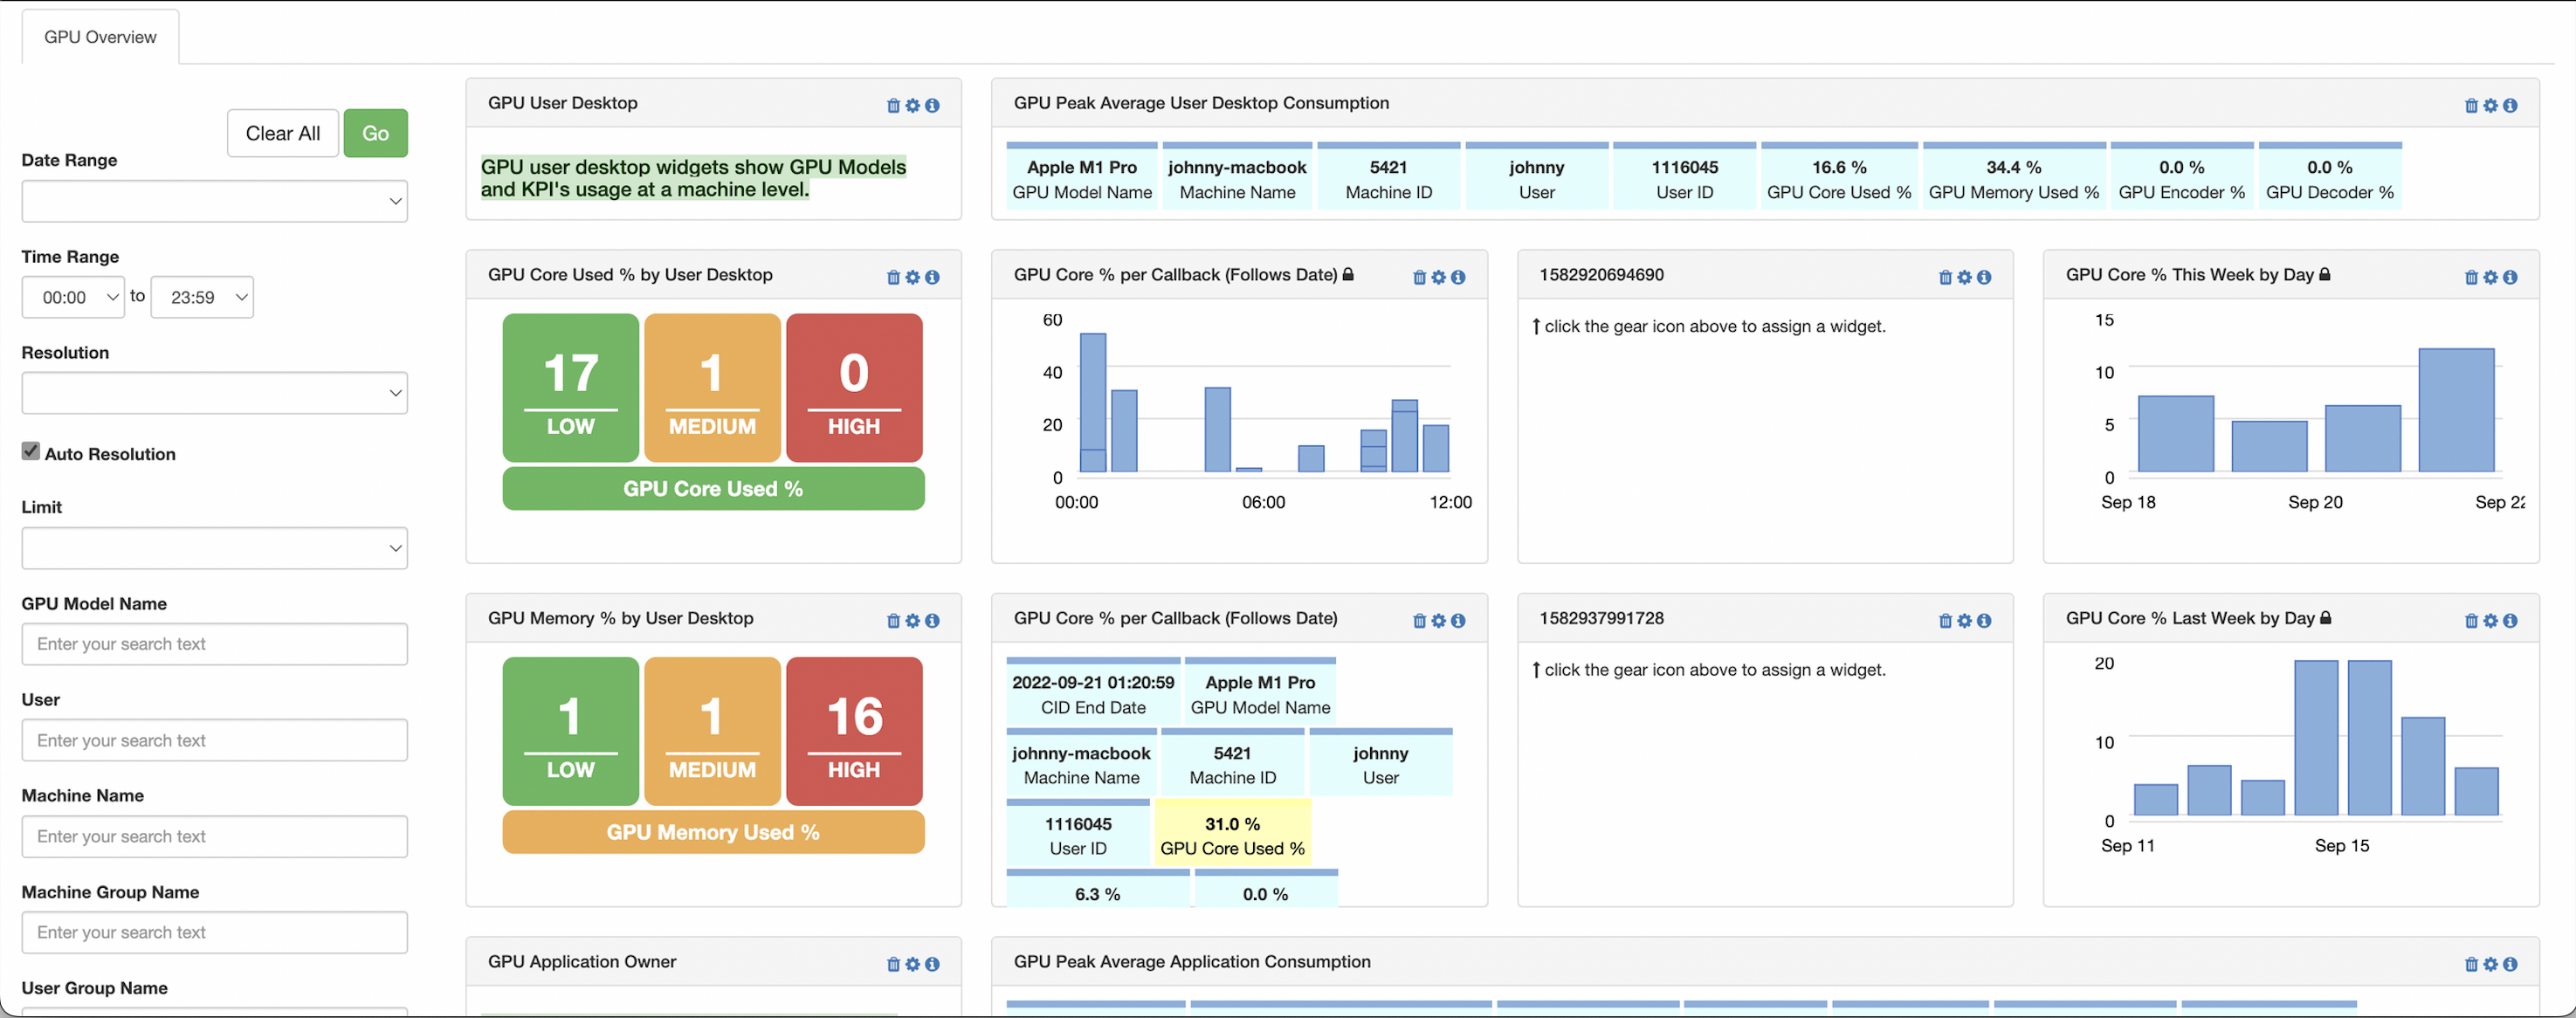The width and height of the screenshot is (2576, 1018).
Task: Open gear settings on GPU Memory % by User Desktop
Action: point(912,621)
